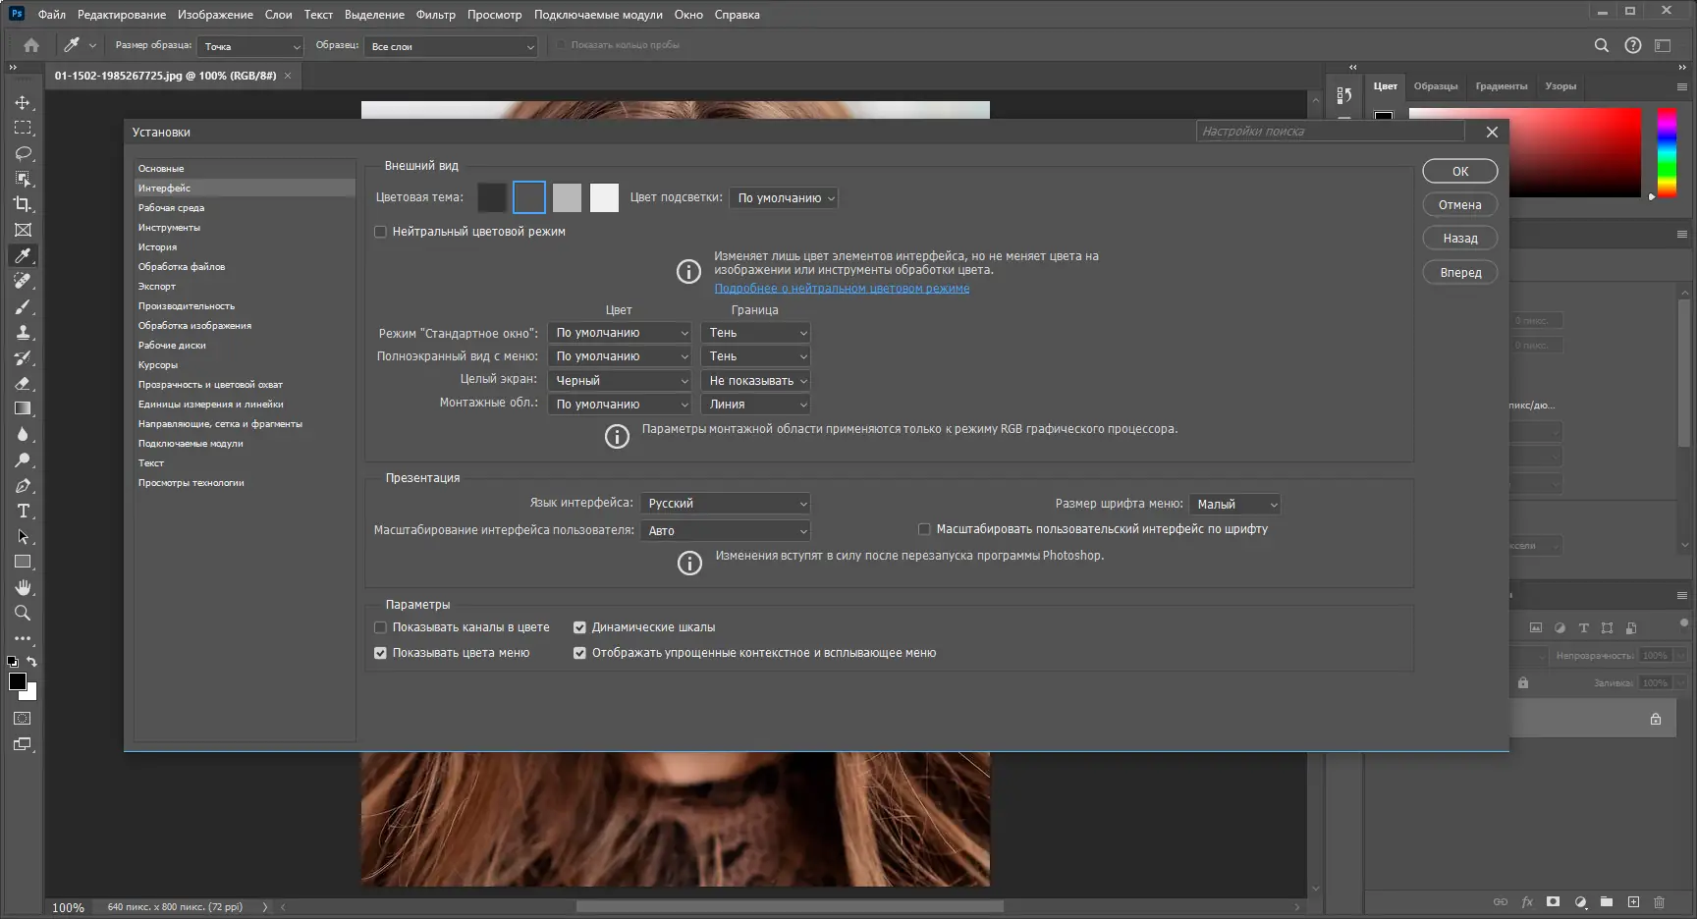Check Показывать каналы в цвете
1697x919 pixels.
click(380, 627)
